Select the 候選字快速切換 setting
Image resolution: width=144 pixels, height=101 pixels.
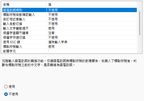[x=69, y=38]
